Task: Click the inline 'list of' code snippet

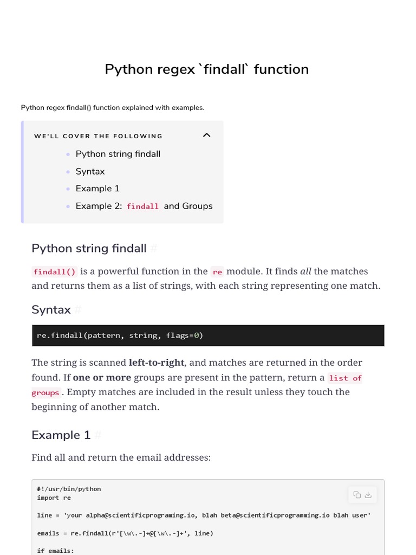Action: pos(345,378)
